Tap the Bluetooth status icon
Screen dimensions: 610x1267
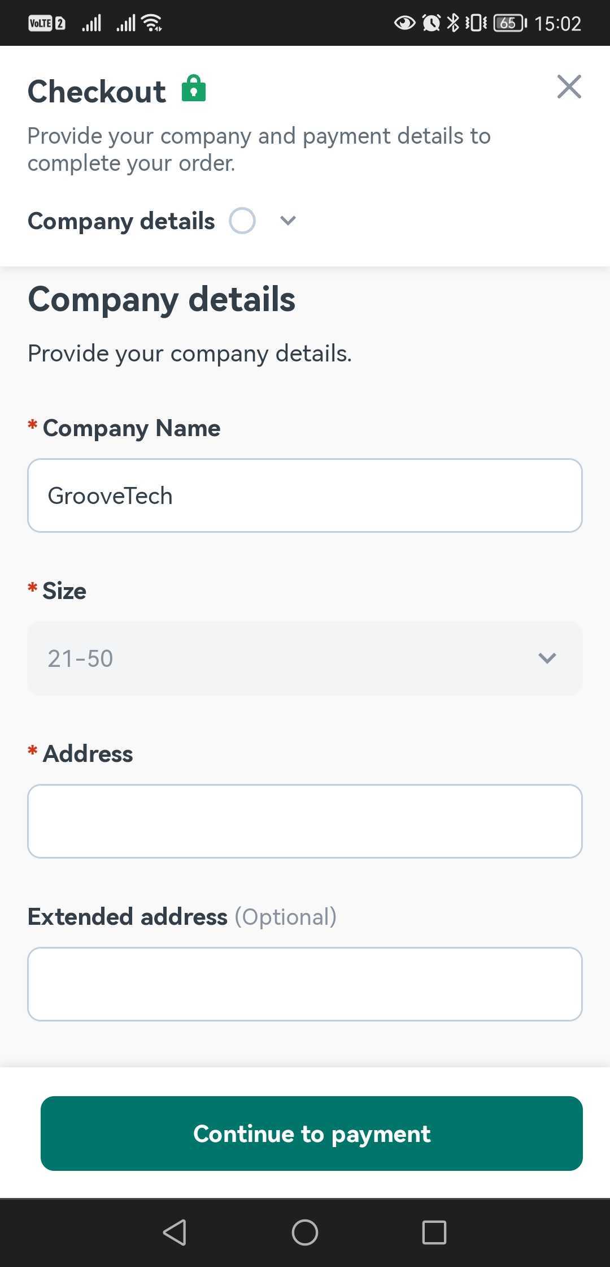tap(453, 23)
